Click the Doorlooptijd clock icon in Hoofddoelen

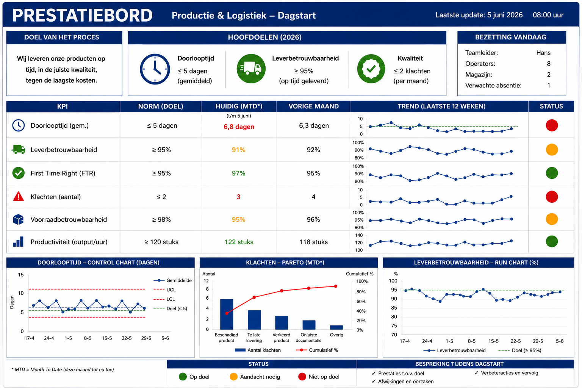[155, 69]
